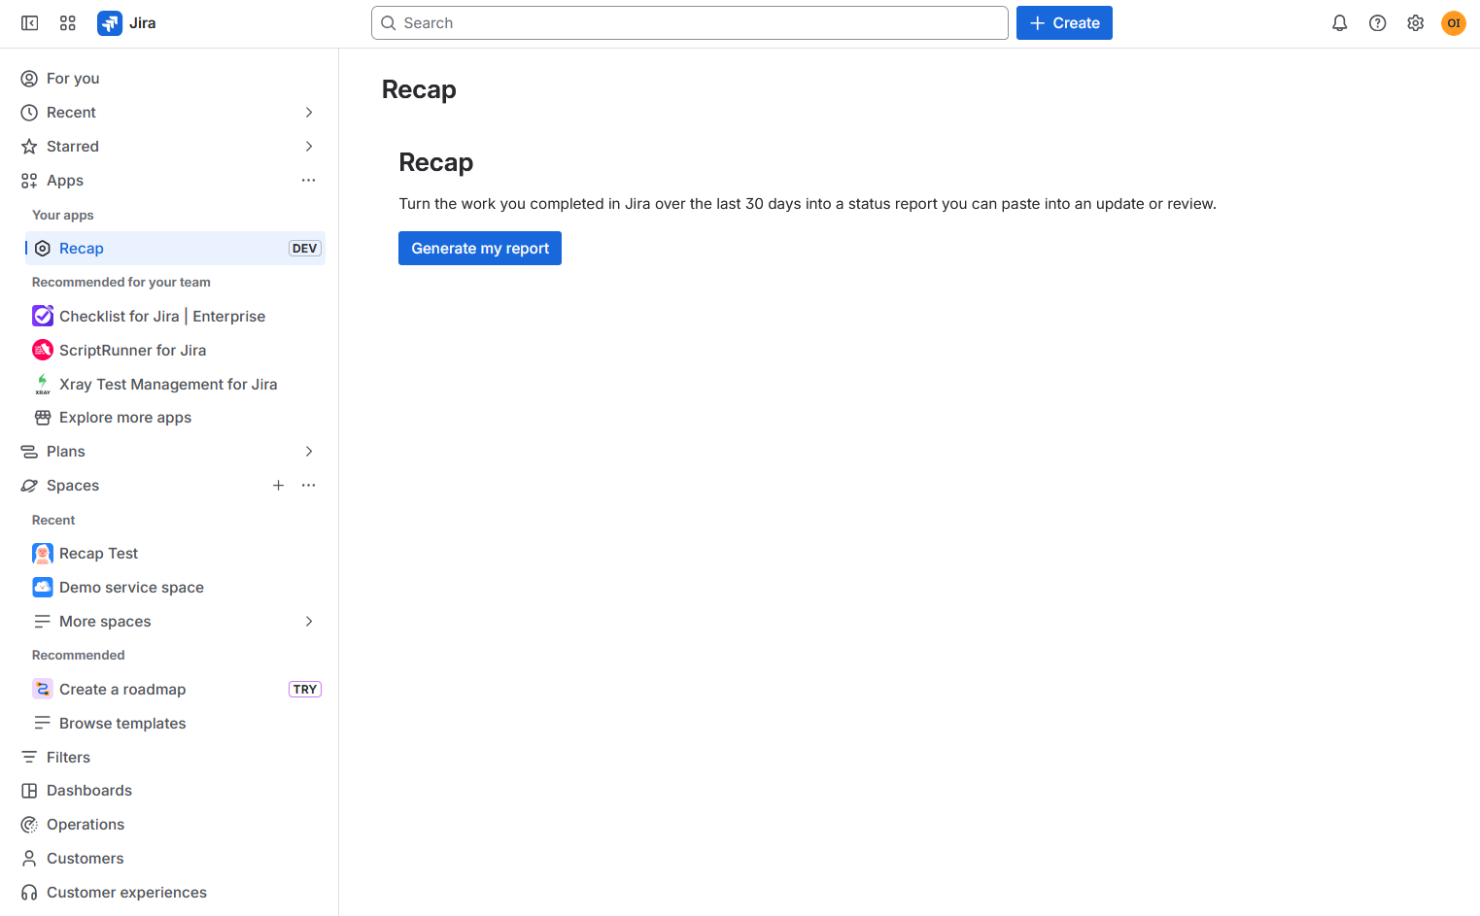Click Create a roadmap link
1480x916 pixels.
click(x=175, y=689)
